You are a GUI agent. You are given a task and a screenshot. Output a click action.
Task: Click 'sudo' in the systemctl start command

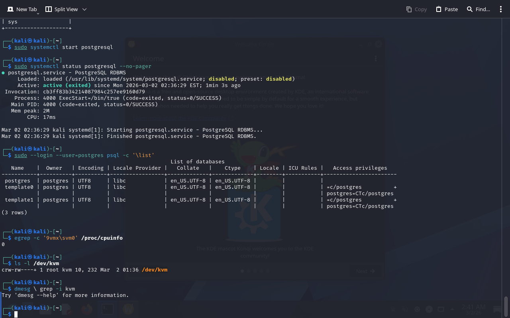[21, 47]
